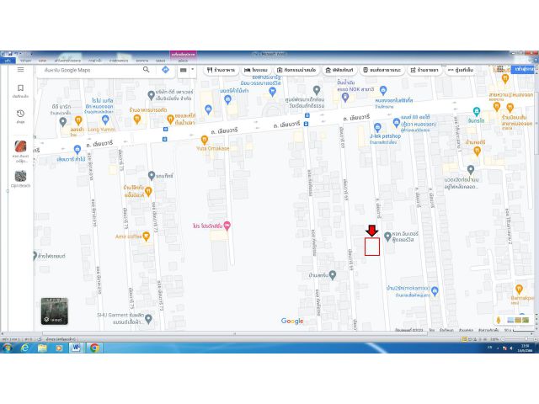Open the Google Maps hamburger menu
Viewport: 539px width, 404px height.
(20, 70)
